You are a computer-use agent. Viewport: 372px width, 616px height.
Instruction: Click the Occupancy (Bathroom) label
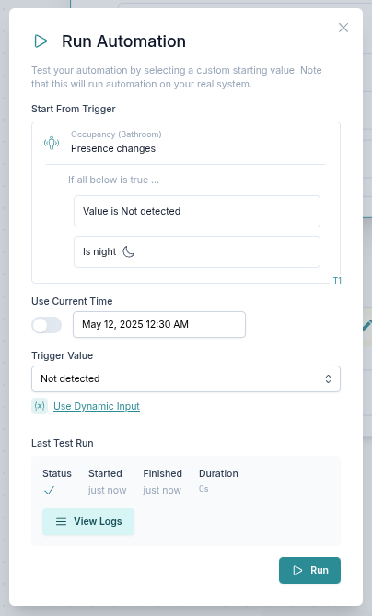tap(116, 134)
